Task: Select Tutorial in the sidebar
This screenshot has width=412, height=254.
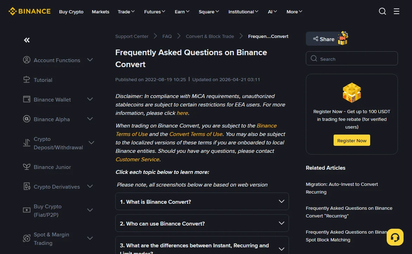Action: (x=43, y=80)
